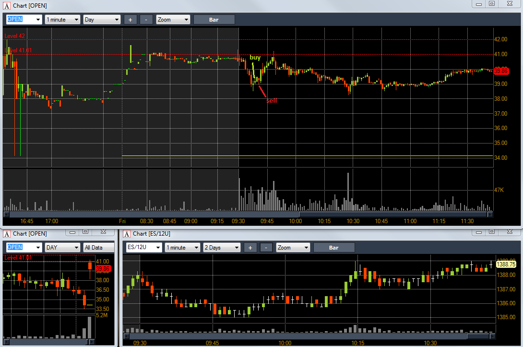523x347 pixels.
Task: Maximize the Chart [ES/12U] window
Action: (x=492, y=232)
